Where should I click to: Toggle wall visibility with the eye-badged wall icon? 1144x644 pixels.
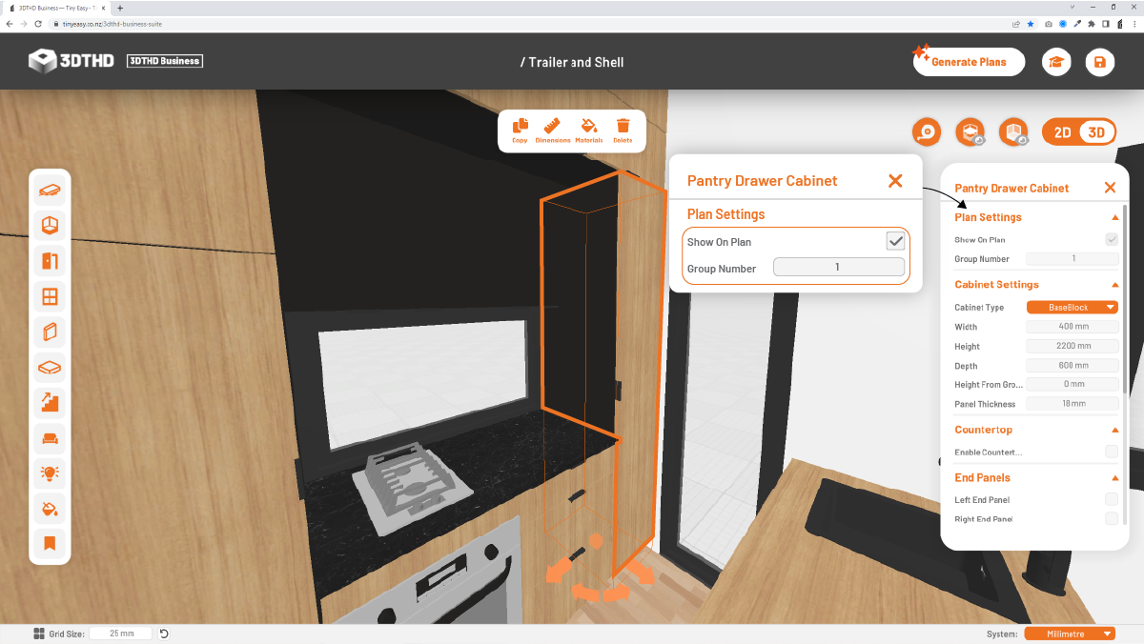pyautogui.click(x=1013, y=132)
